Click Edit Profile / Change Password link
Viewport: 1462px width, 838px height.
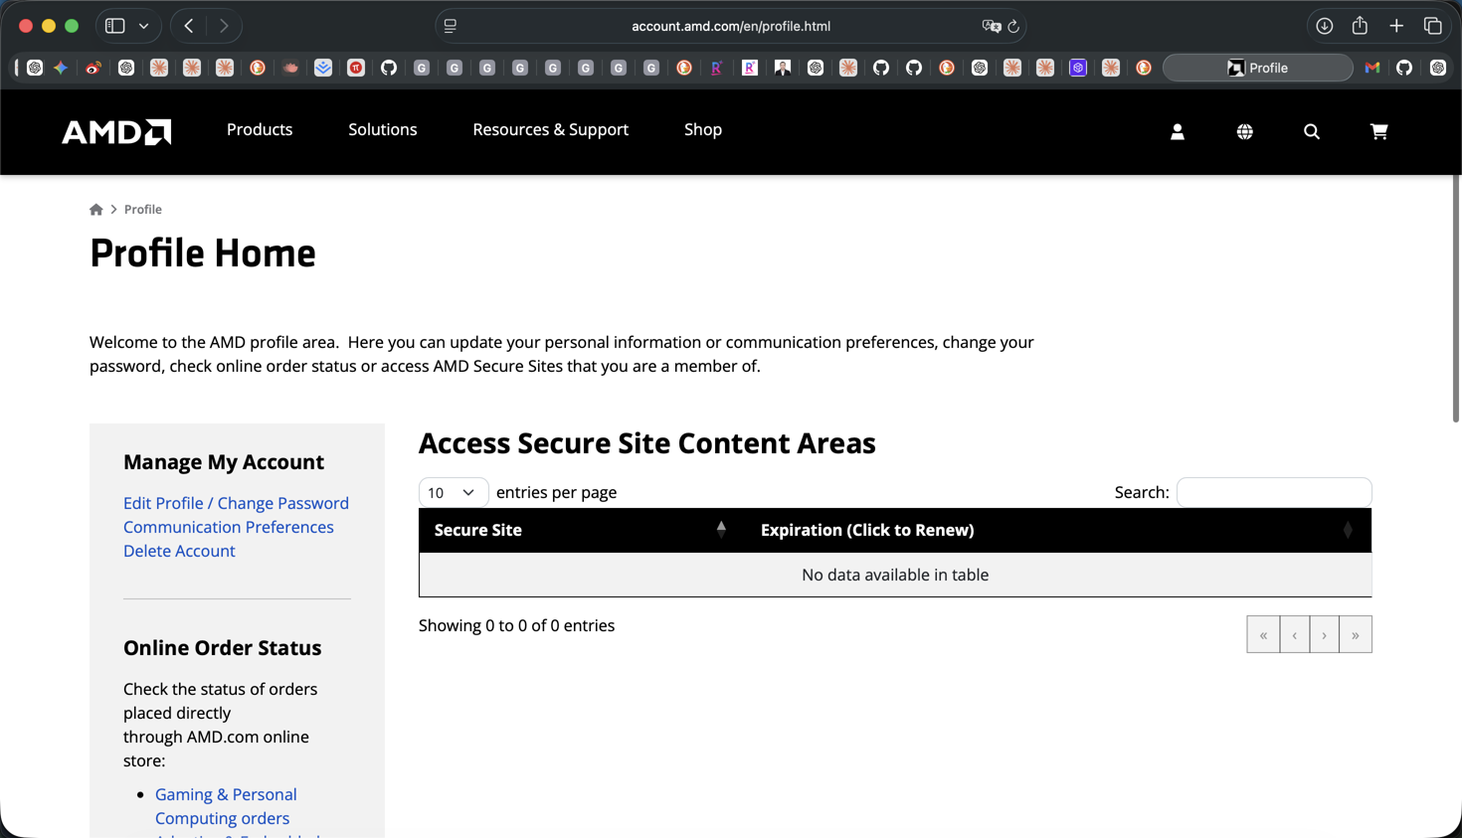point(236,503)
